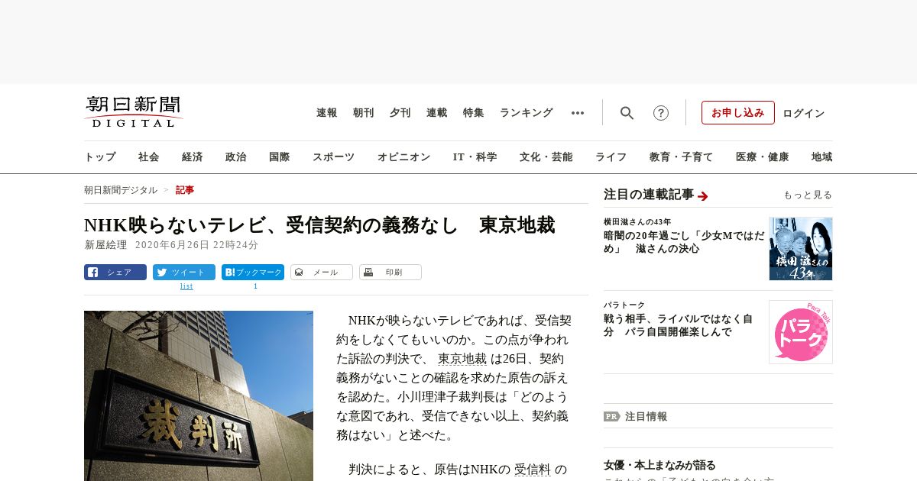Screen dimensions: 917x481
Task: Open 女優・本上まなみが語る link
Action: coord(659,465)
